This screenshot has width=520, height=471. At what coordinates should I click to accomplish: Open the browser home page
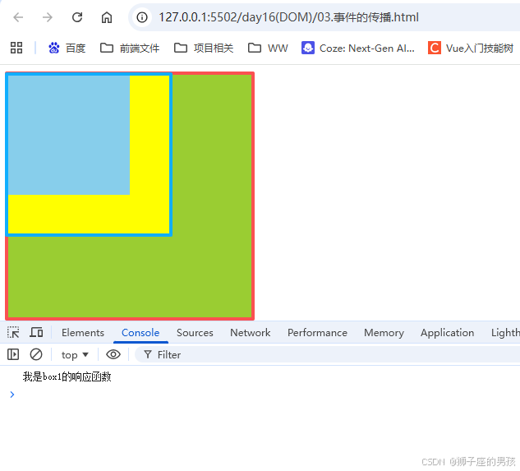point(107,17)
